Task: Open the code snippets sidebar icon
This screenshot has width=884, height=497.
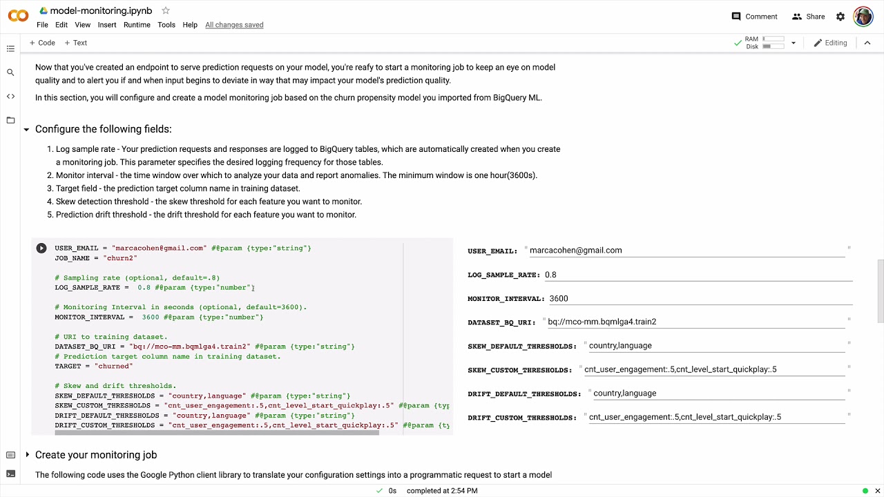Action: [10, 96]
